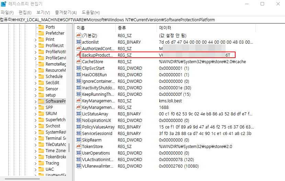
Task: Select the IgnoreContainer... value name
Action: coord(98,81)
